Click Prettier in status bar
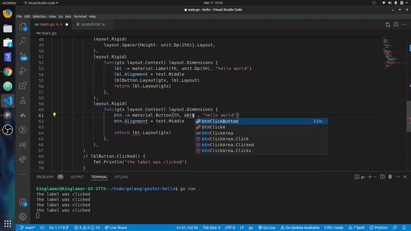This screenshot has height=231, width=411. coord(378,228)
